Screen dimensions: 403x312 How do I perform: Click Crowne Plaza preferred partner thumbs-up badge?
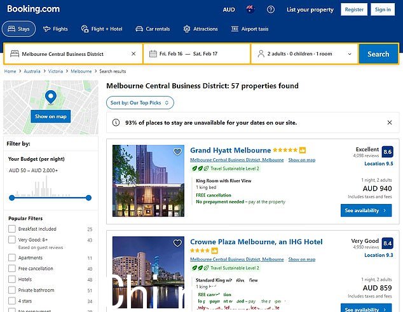[214, 250]
